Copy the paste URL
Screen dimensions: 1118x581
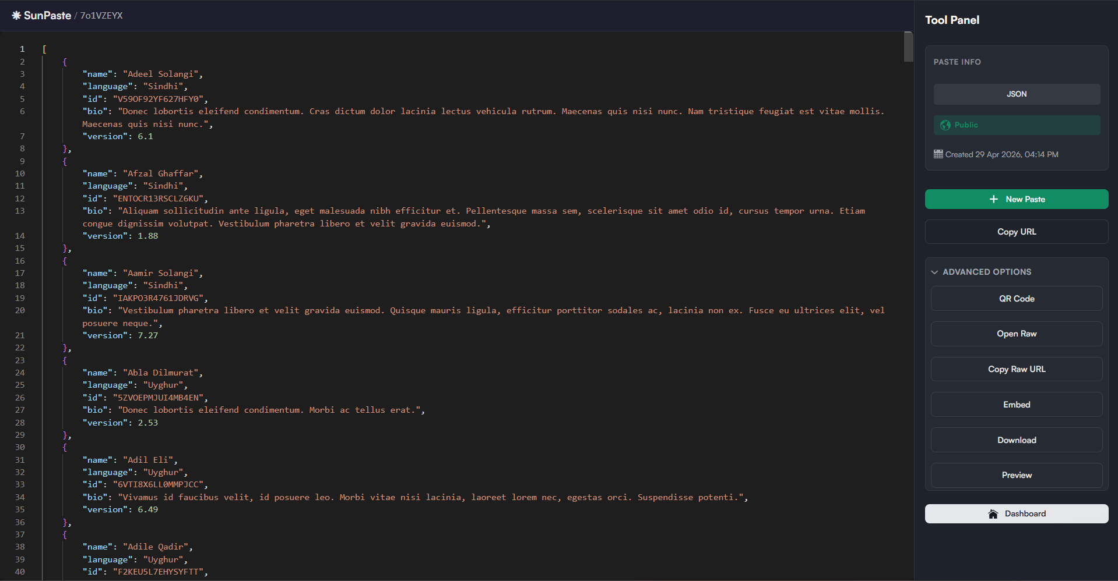[1017, 232]
